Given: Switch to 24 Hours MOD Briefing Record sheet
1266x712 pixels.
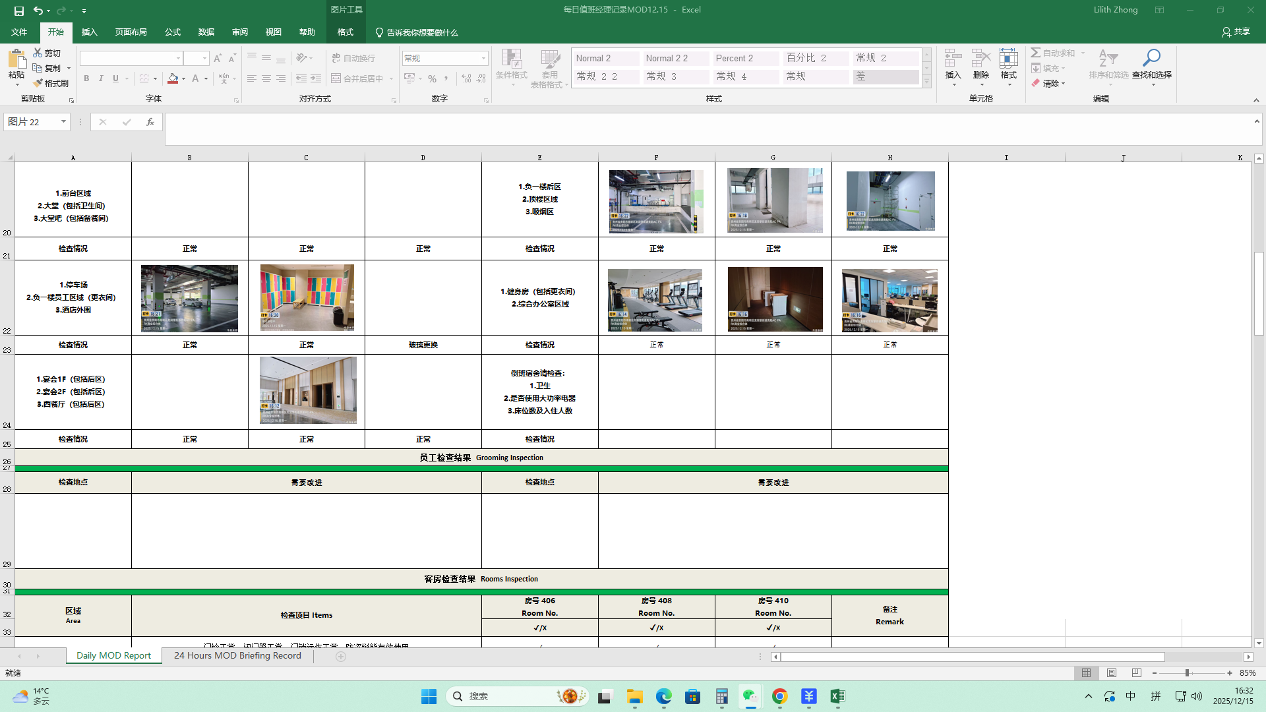Looking at the screenshot, I should 237,656.
